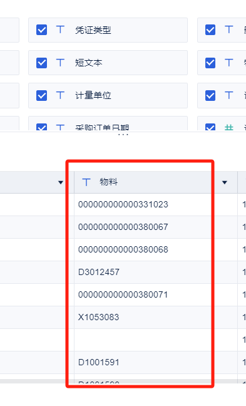This screenshot has width=246, height=406.
Task: Uncheck the 凭证类型 field checkbox
Action: (41, 30)
